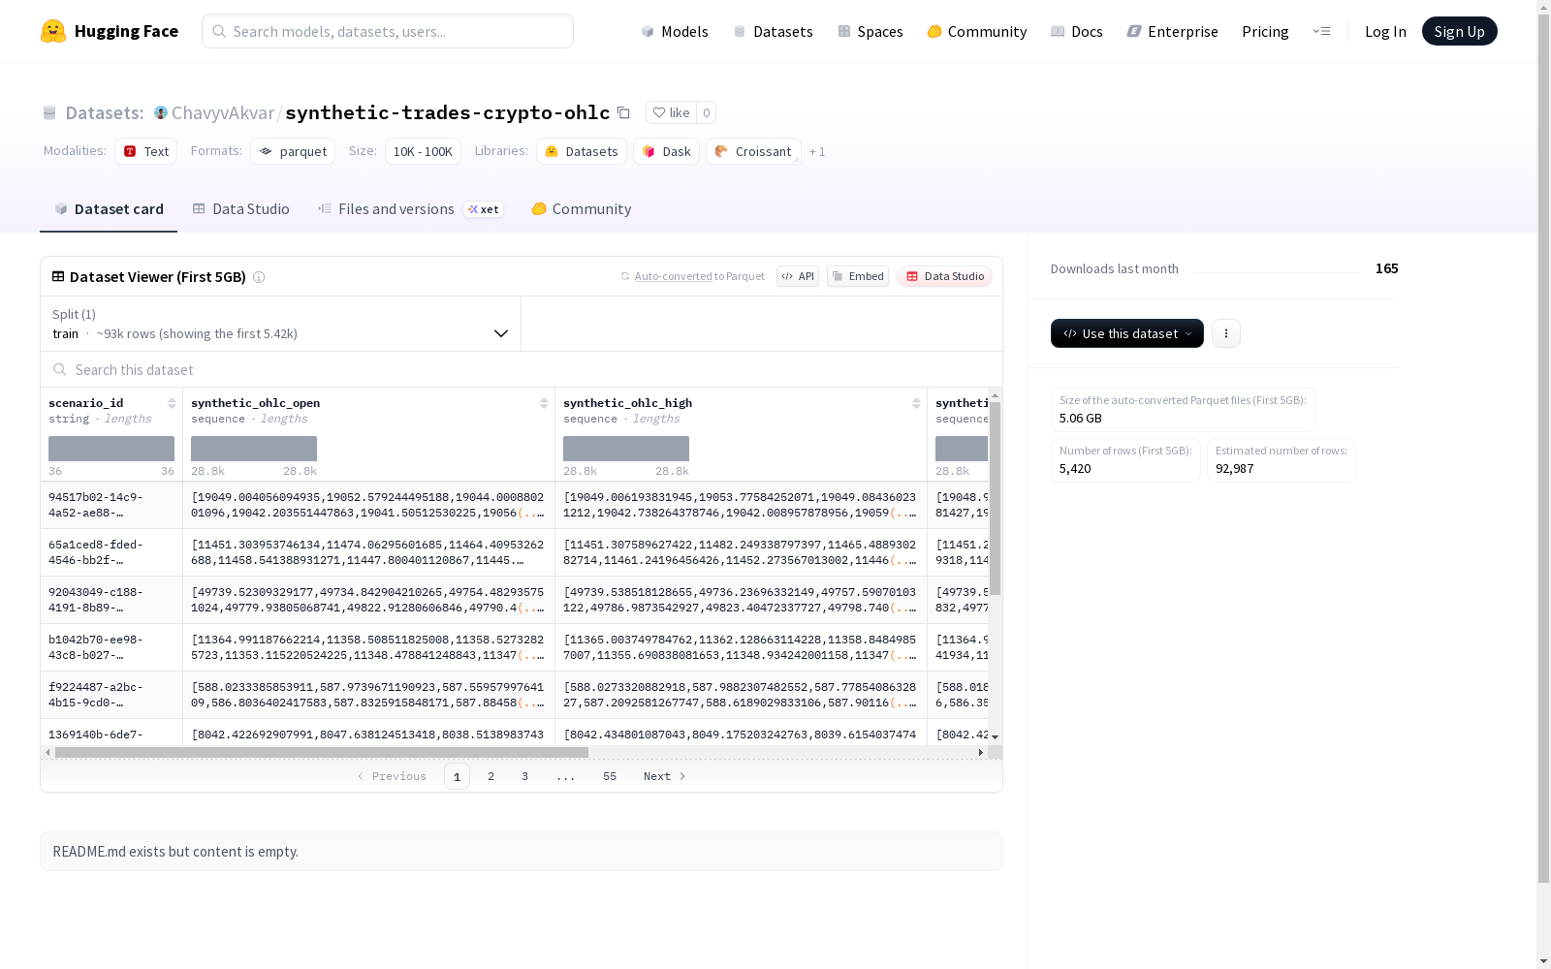
Task: Switch to Files and versions tab
Action: pos(410,208)
